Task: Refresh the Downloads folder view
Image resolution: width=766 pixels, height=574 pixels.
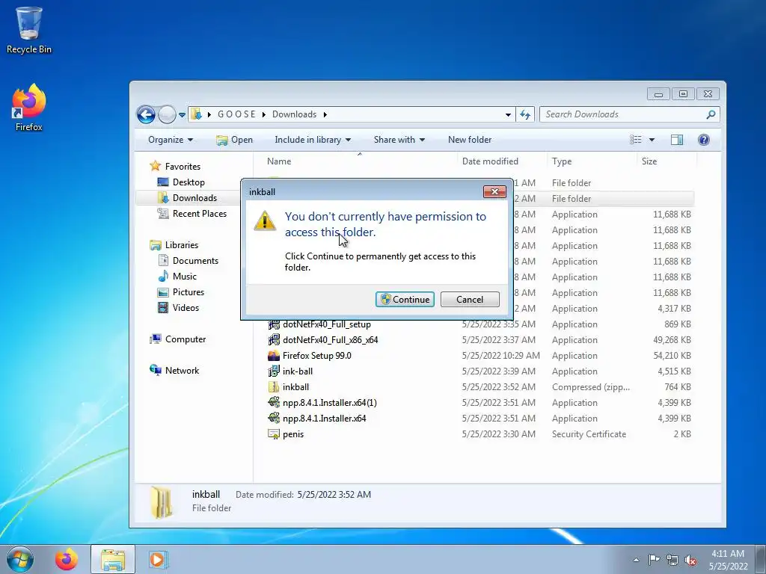Action: coord(525,114)
